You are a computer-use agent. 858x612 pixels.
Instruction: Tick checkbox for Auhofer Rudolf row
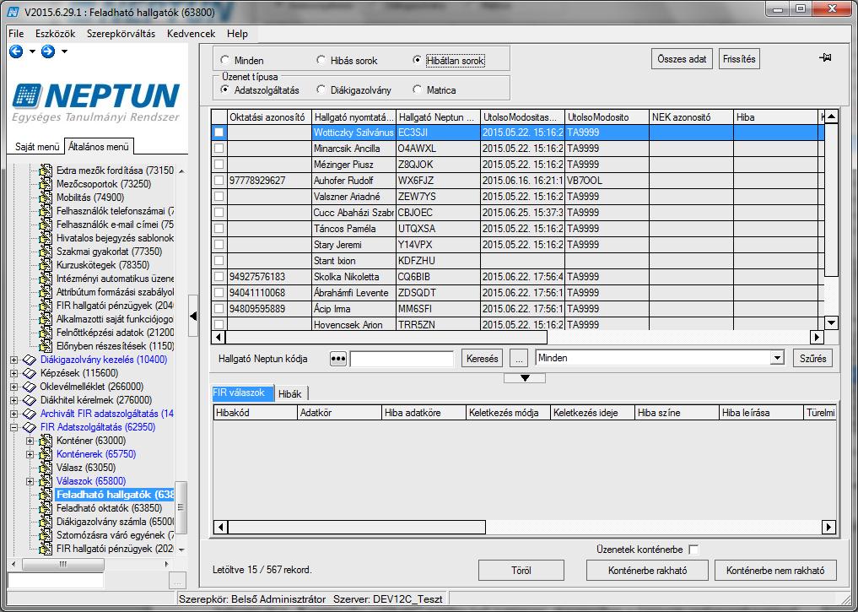pos(219,180)
